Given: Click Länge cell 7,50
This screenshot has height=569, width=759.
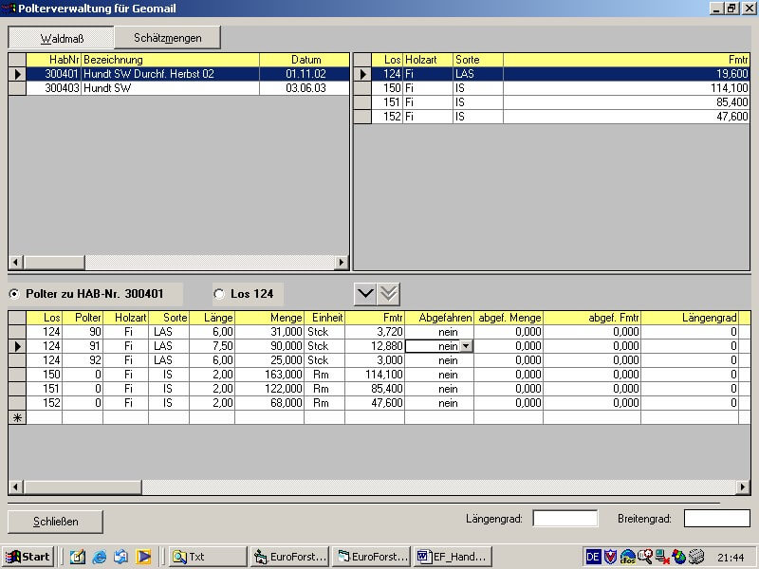Looking at the screenshot, I should tap(212, 346).
